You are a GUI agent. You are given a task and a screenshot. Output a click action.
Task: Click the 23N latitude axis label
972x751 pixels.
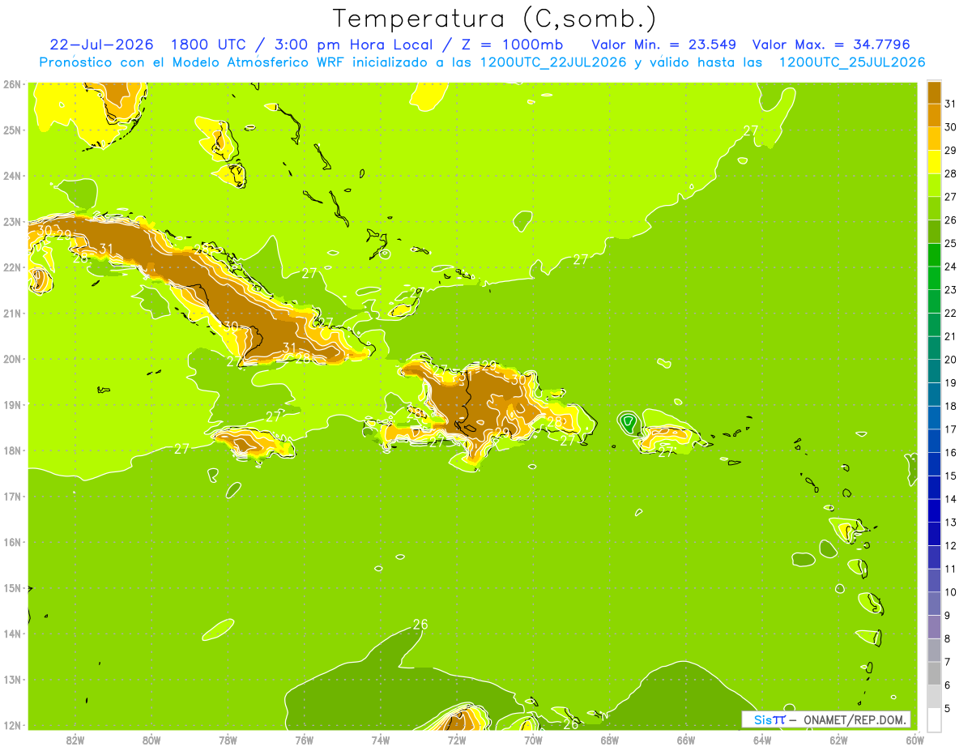pos(12,221)
